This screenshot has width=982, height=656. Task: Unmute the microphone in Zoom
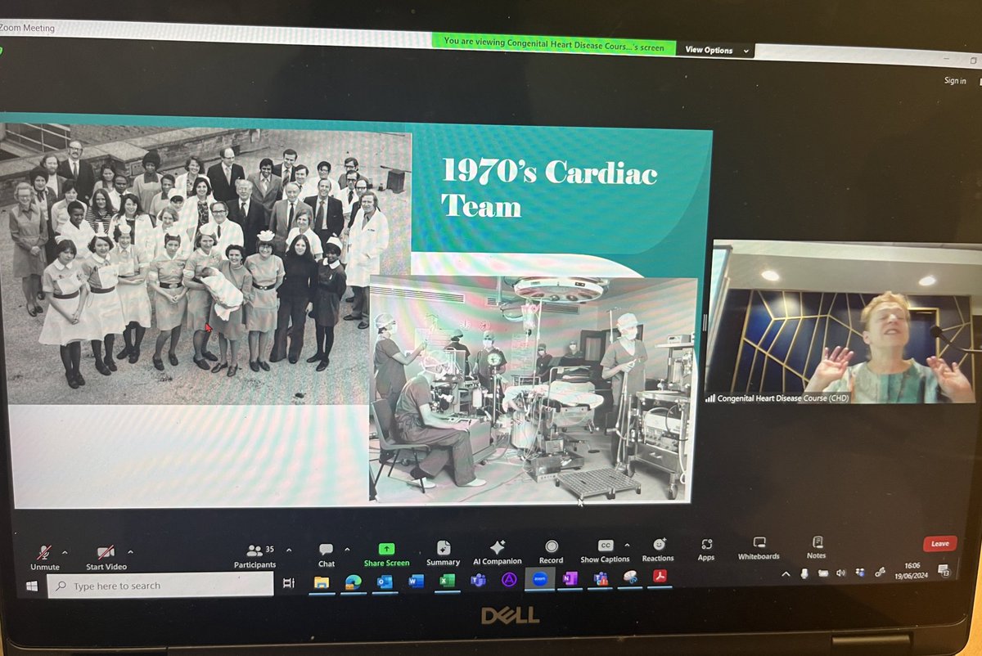pyautogui.click(x=45, y=558)
